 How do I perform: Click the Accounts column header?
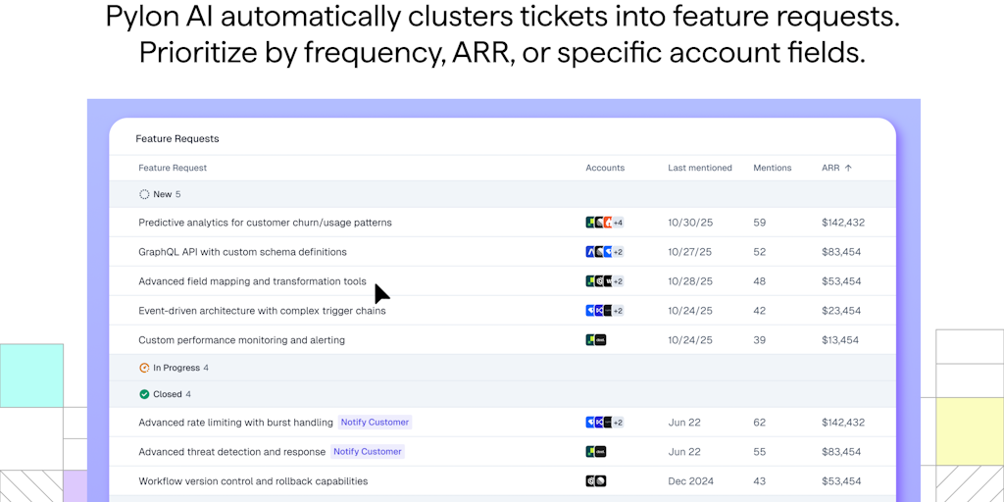pos(605,168)
